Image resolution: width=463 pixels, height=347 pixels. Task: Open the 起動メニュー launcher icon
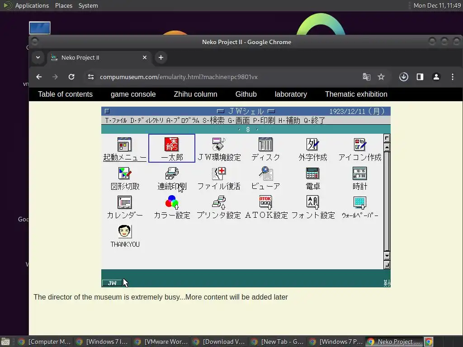[x=124, y=149]
